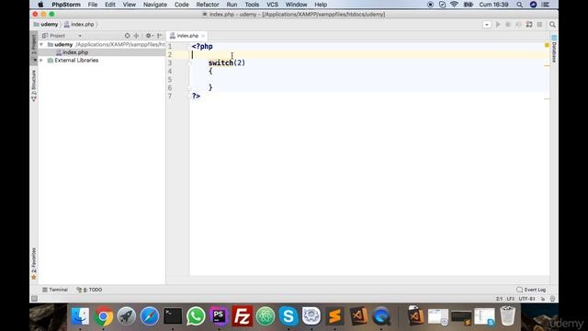This screenshot has height=331, width=588.
Task: Toggle tool window bars icon in status bar
Action: point(34,299)
